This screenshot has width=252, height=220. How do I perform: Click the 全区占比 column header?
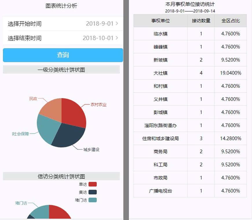231,21
